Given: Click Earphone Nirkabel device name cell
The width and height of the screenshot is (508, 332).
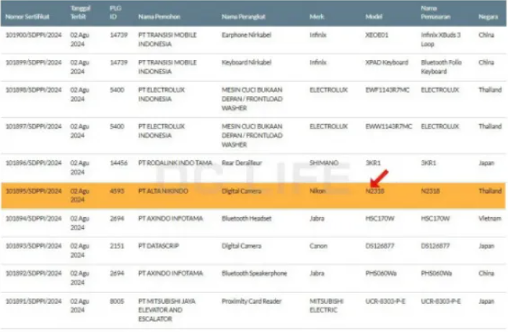Looking at the screenshot, I should (246, 35).
